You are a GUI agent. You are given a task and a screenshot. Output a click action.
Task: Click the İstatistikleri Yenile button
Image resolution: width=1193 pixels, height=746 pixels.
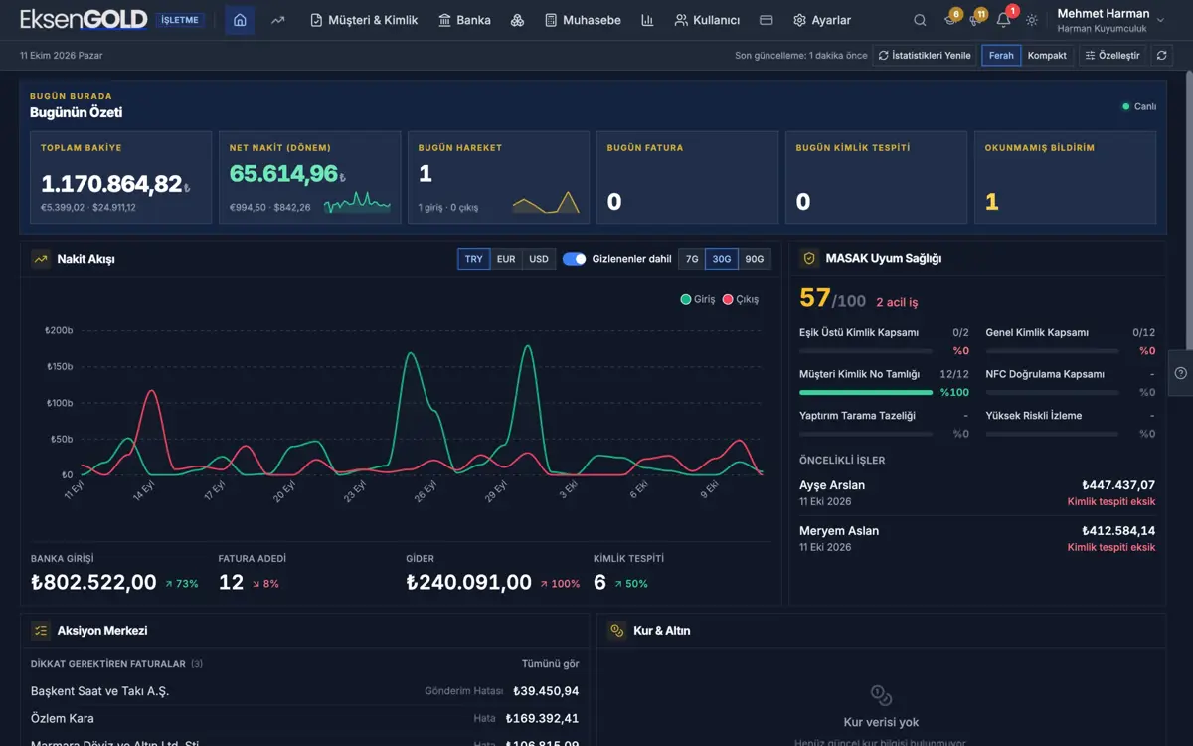[x=925, y=56]
